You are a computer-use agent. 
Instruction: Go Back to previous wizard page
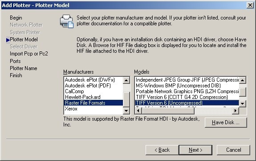[162, 150]
